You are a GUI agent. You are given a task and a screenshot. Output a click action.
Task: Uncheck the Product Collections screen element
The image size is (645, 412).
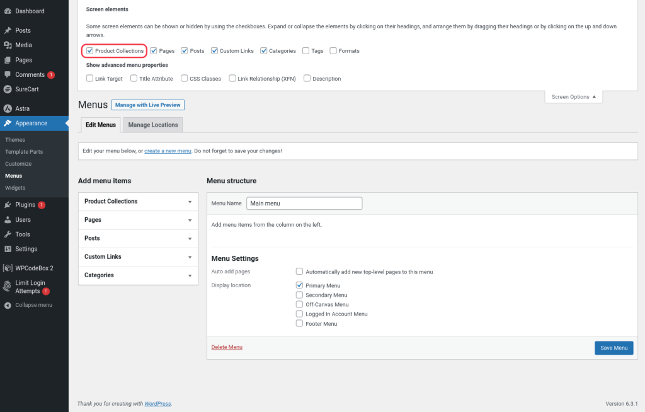coord(90,50)
